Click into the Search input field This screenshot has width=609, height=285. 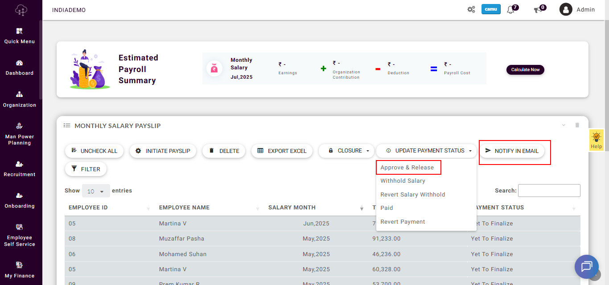point(549,190)
